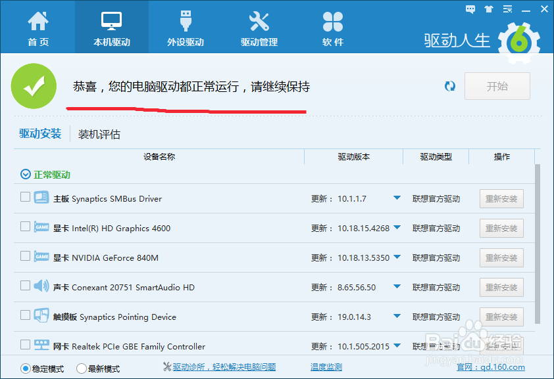Click the refresh scan icon
The height and width of the screenshot is (379, 554).
450,86
